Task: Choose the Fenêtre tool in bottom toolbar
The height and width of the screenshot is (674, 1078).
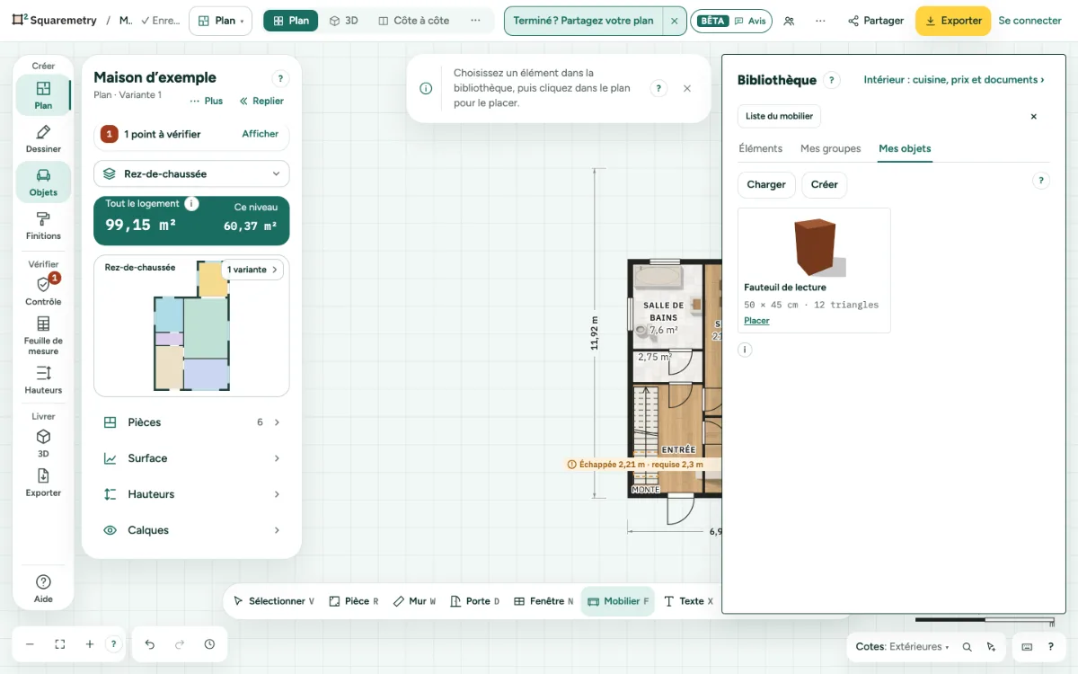Action: click(543, 601)
